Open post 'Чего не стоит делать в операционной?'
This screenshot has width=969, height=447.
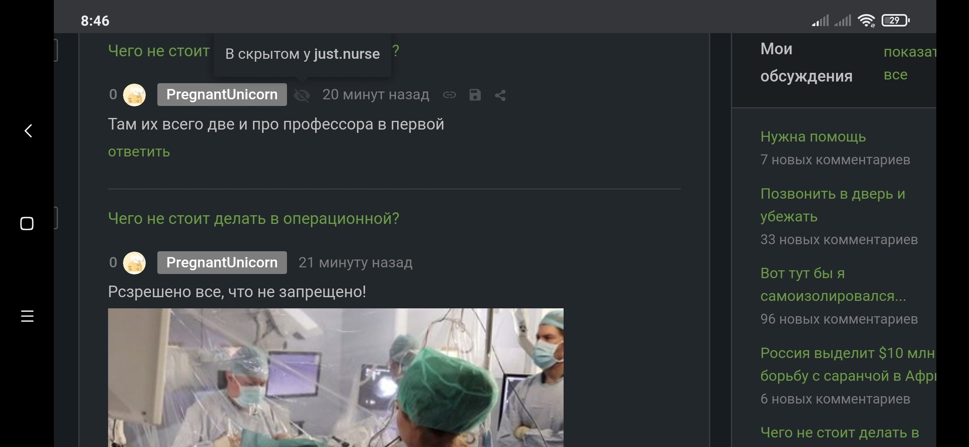(x=254, y=219)
